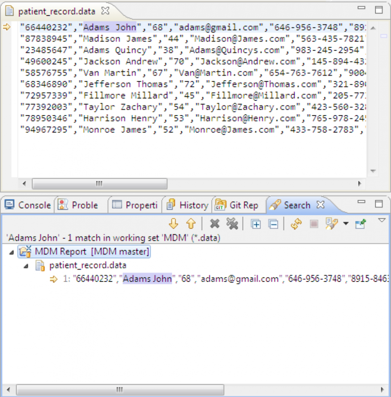The width and height of the screenshot is (391, 397).
Task: Remove selected matches in Search view
Action: [215, 224]
